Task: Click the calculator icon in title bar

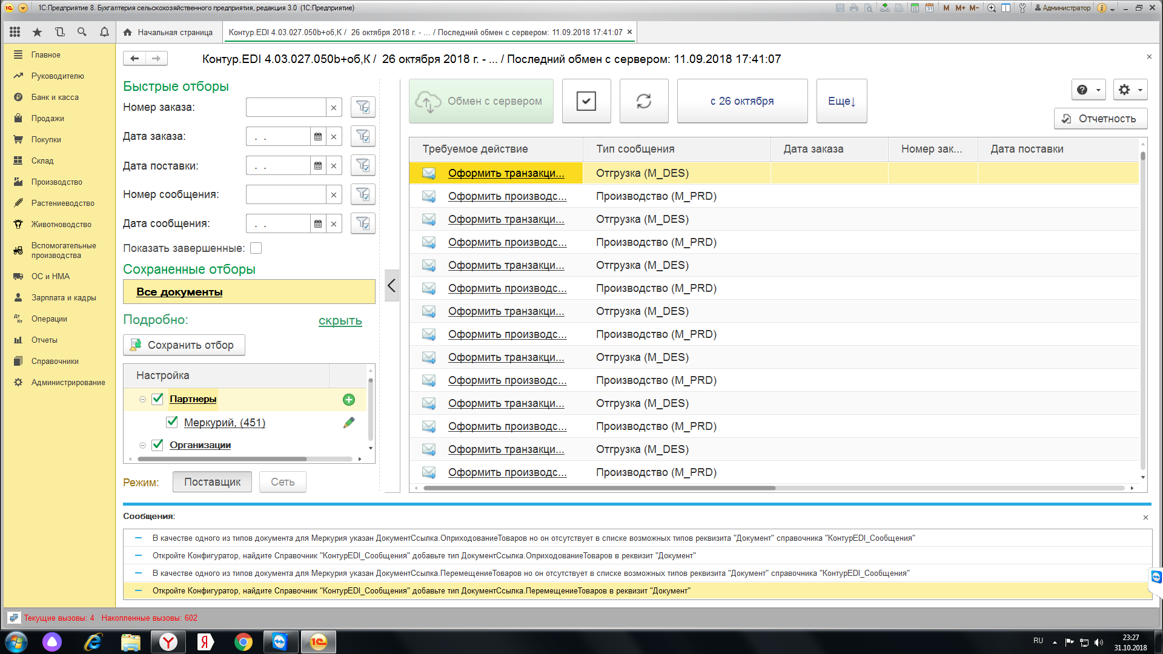Action: pyautogui.click(x=915, y=8)
